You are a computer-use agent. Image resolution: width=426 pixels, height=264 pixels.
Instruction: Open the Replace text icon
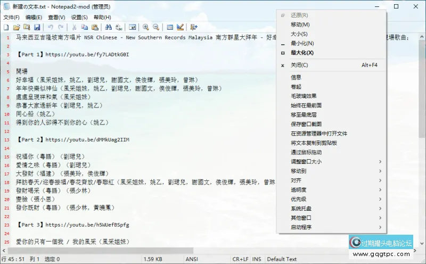[119, 27]
